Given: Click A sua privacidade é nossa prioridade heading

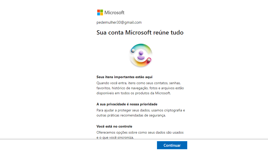Looking at the screenshot, I should 127,104.
